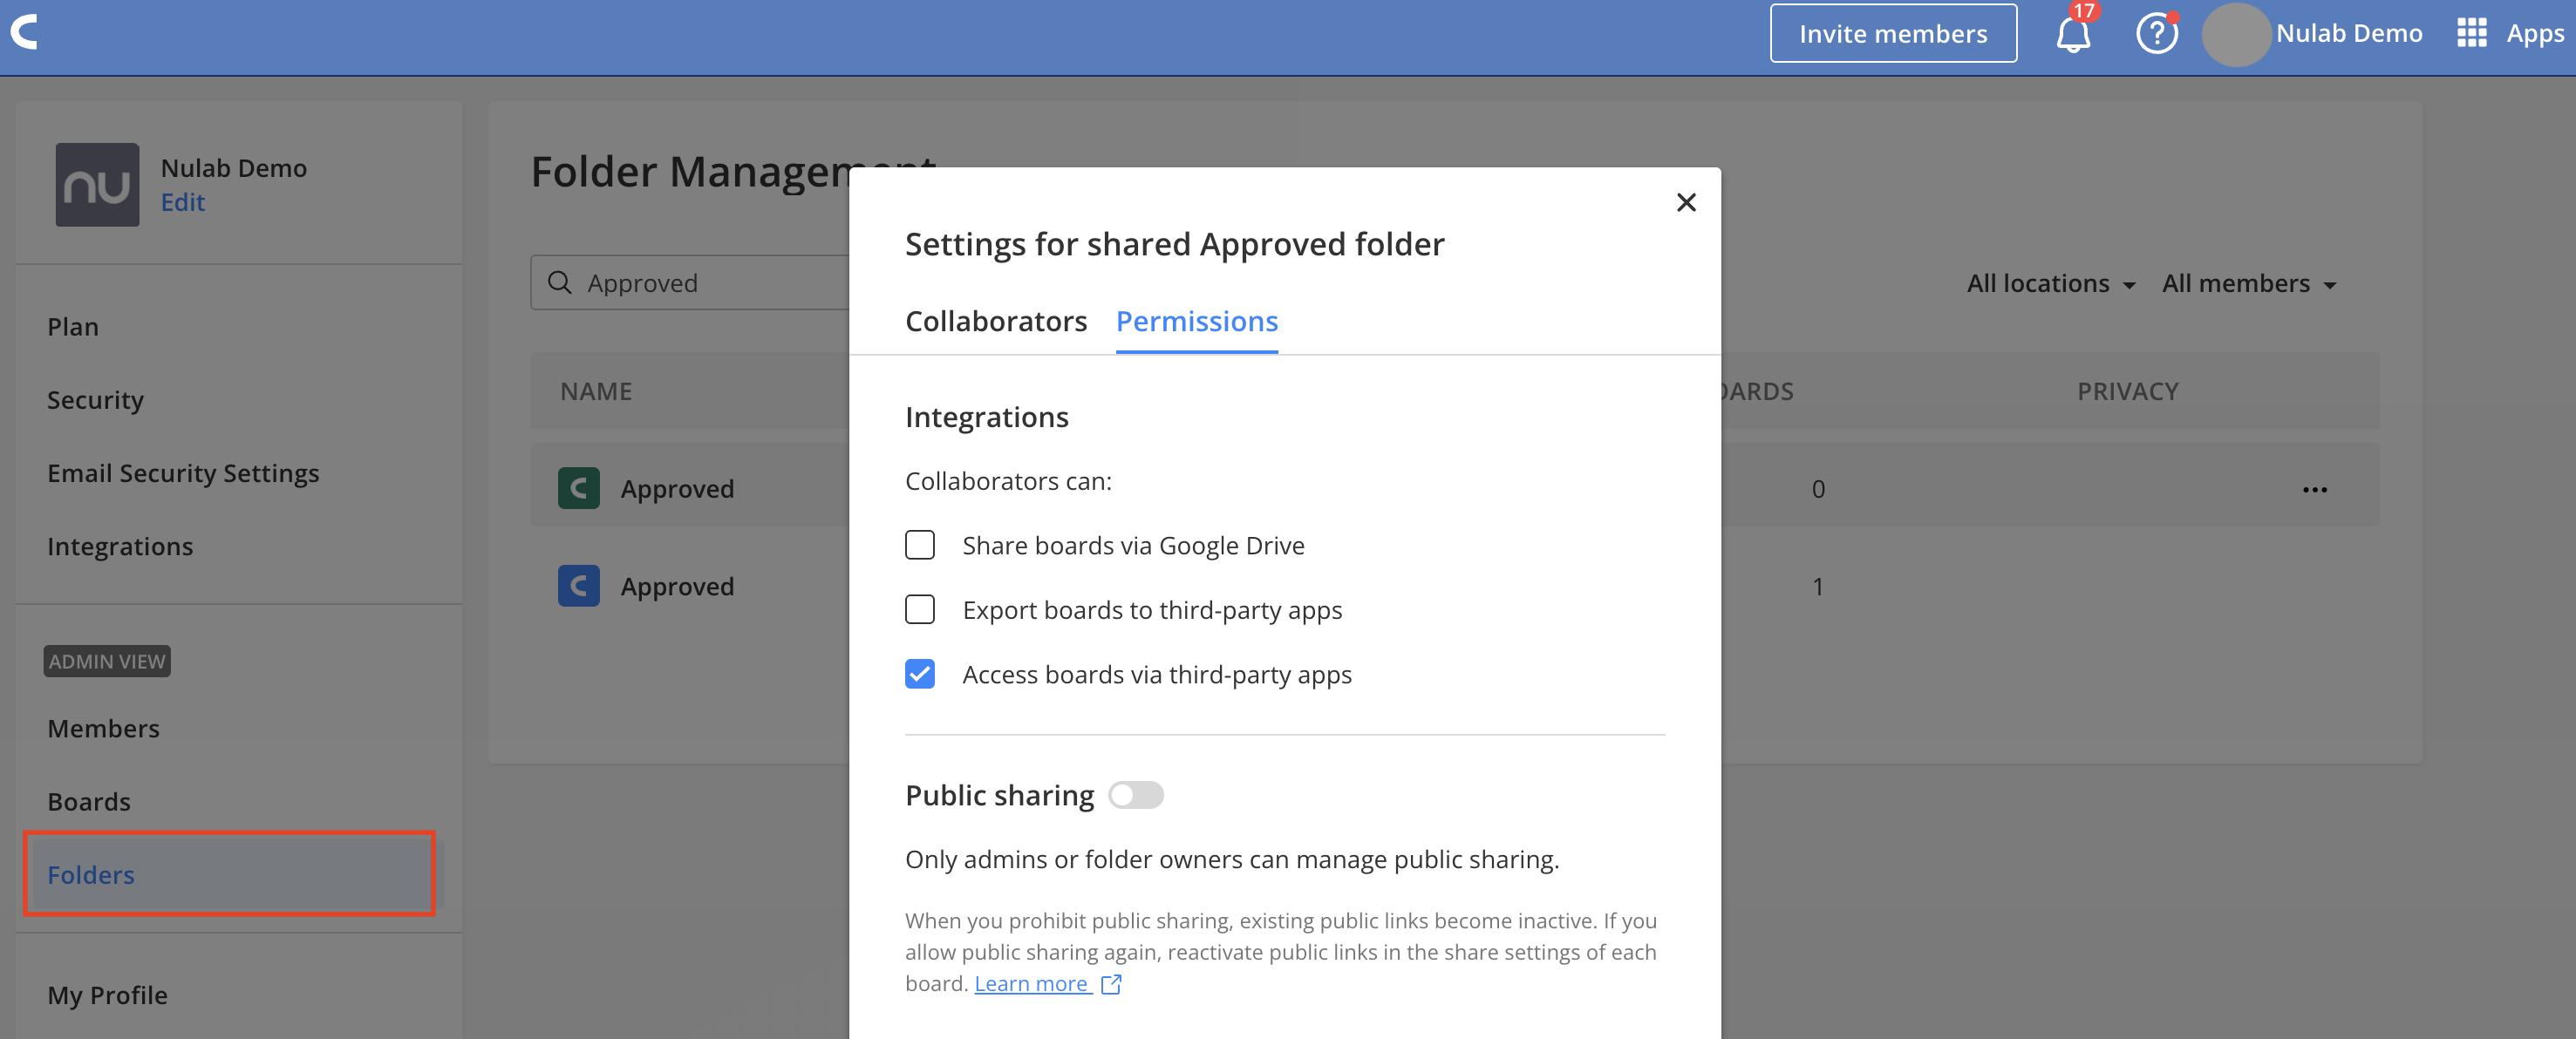Click the board count 0 cell
Image resolution: width=2576 pixels, height=1039 pixels.
[x=1818, y=489]
